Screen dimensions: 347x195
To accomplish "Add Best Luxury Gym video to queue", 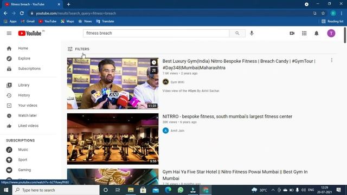I will [x=154, y=70].
